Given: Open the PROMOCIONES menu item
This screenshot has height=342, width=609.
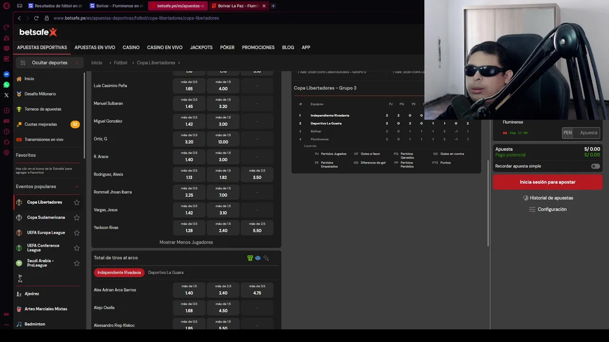Looking at the screenshot, I should [258, 47].
